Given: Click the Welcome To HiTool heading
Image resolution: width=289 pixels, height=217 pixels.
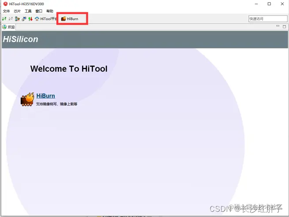Looking at the screenshot, I should pyautogui.click(x=69, y=69).
